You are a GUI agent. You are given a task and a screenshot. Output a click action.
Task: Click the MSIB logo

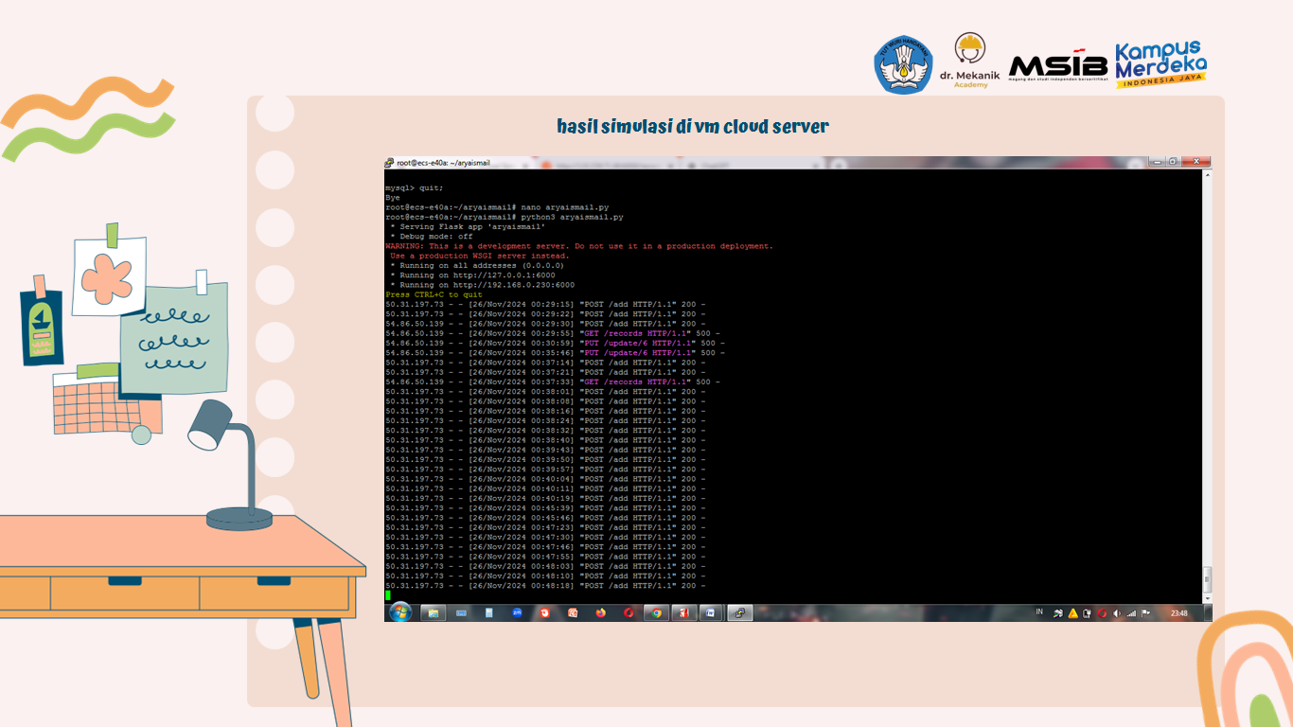click(1058, 66)
